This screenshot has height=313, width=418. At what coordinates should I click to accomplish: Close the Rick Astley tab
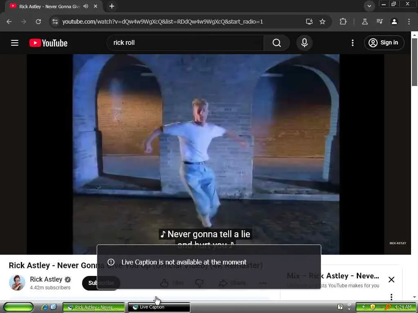(x=96, y=6)
